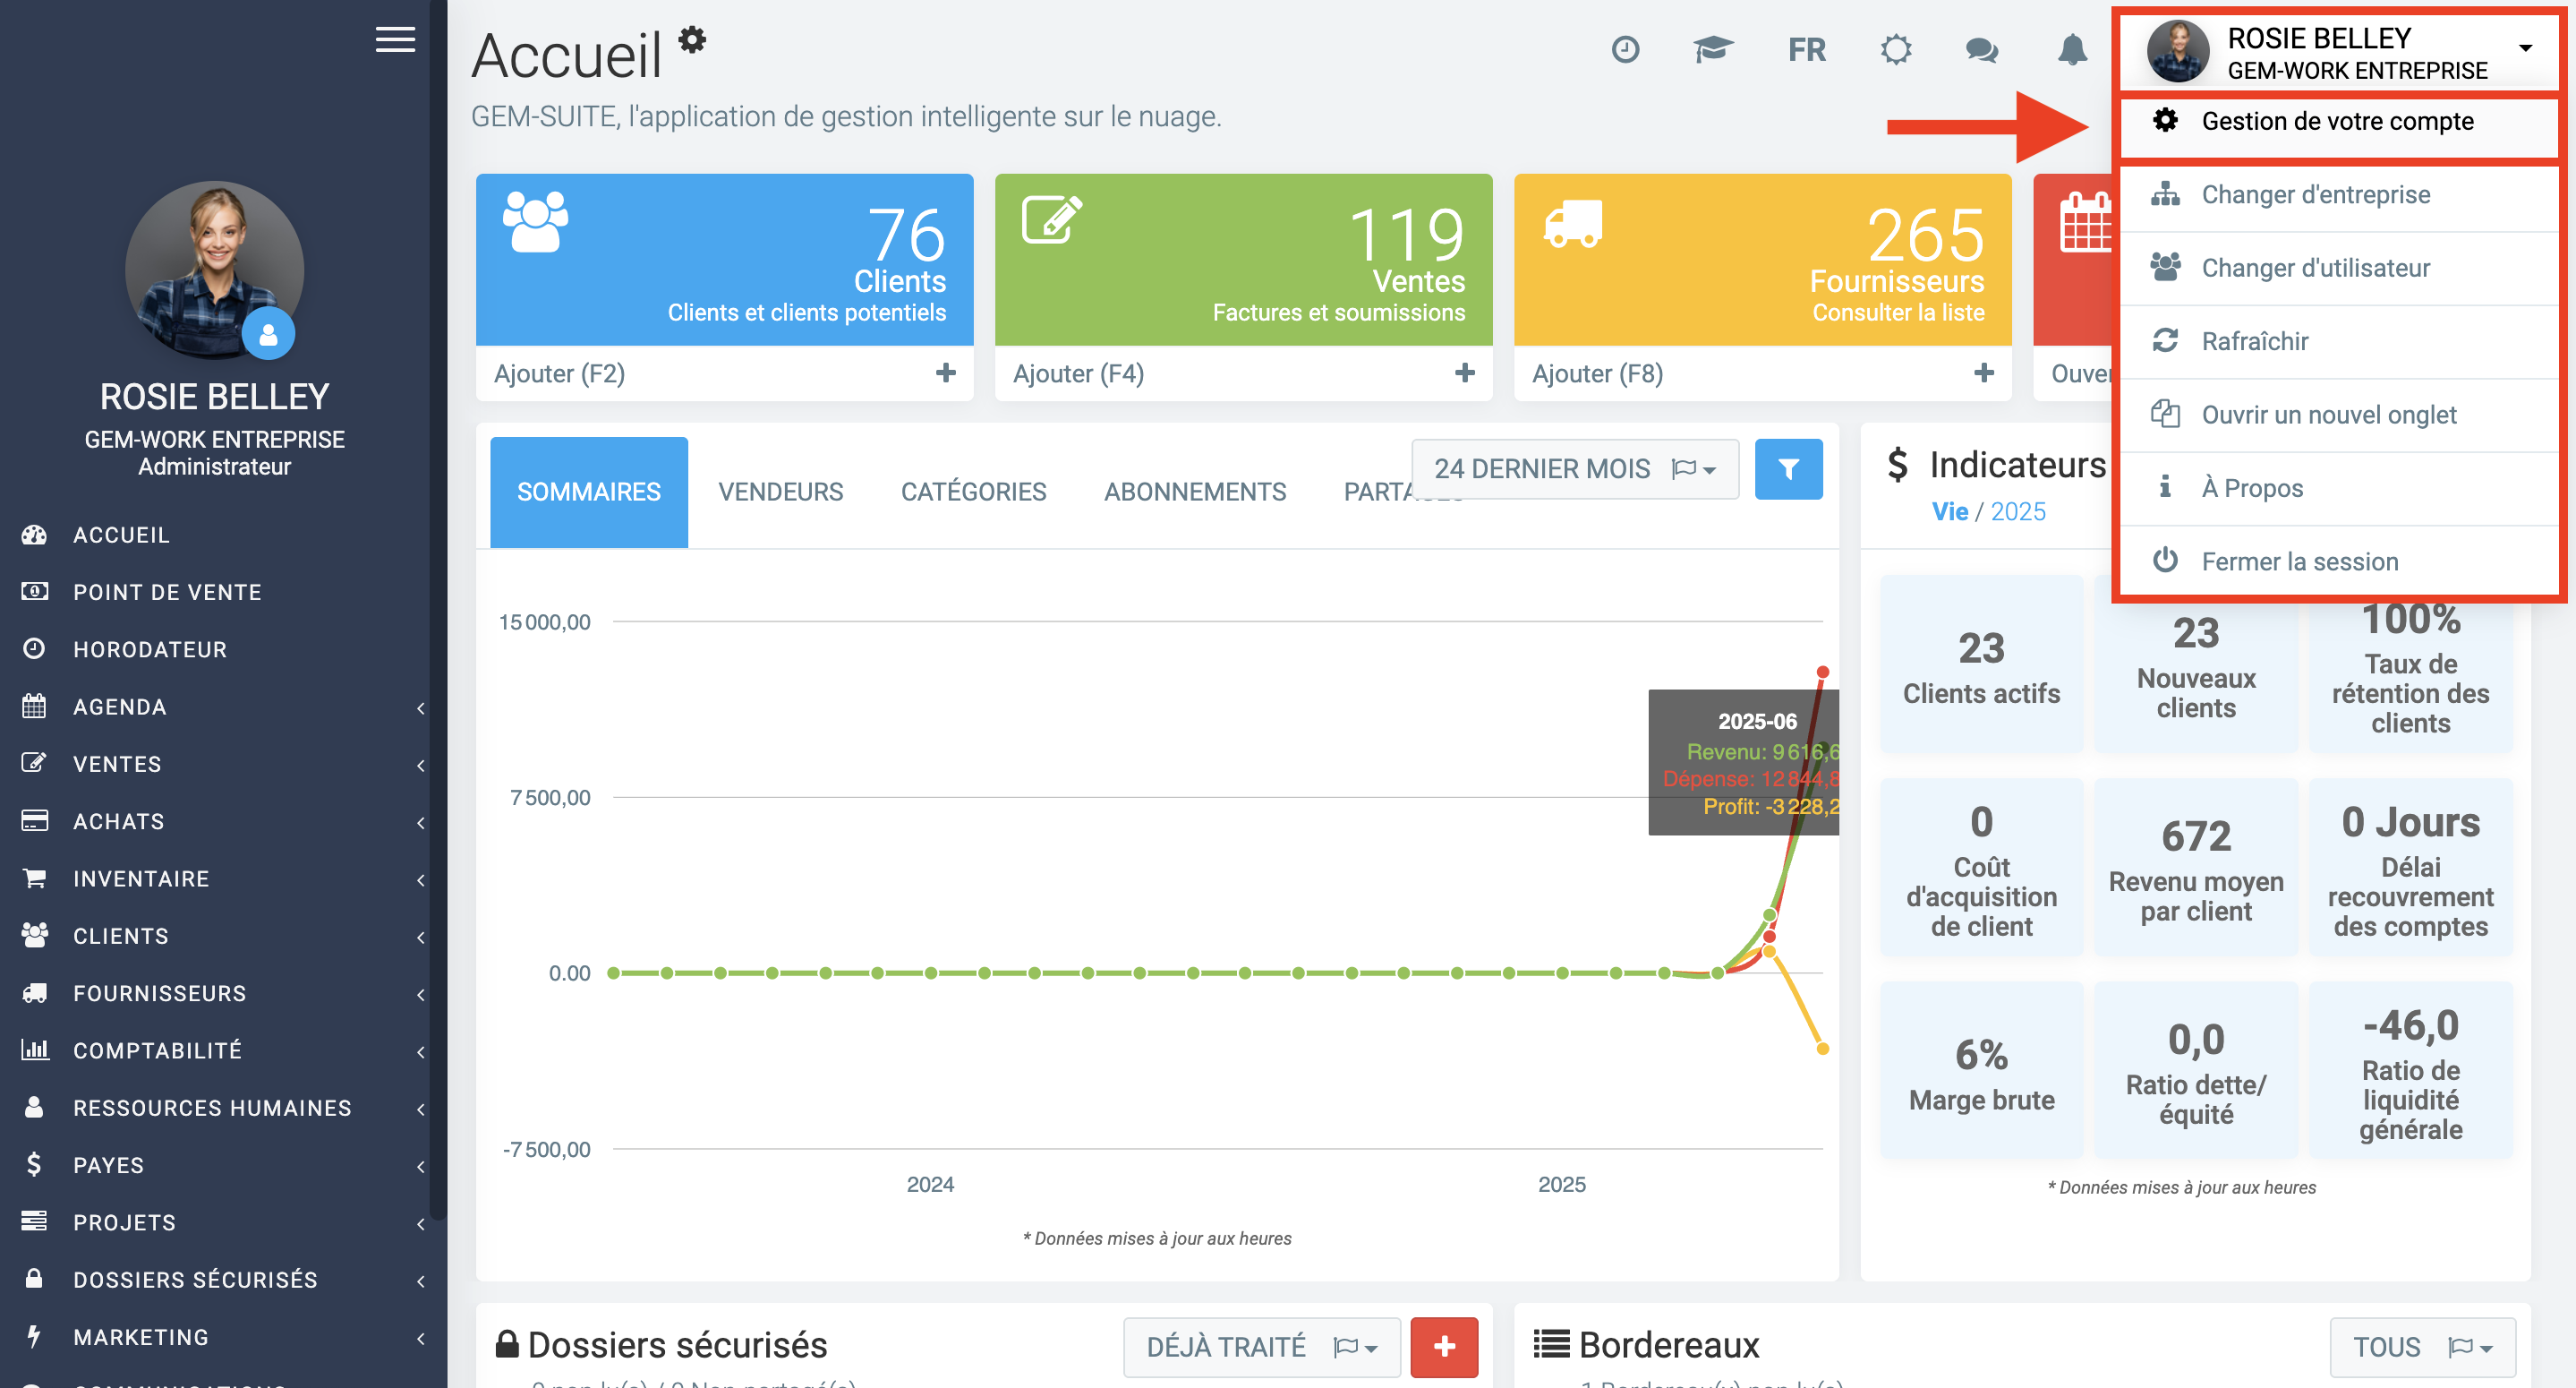Select Gestion de votre compte menu item

tap(2336, 121)
